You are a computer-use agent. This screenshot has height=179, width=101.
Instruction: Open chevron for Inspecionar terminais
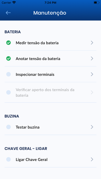point(92,74)
